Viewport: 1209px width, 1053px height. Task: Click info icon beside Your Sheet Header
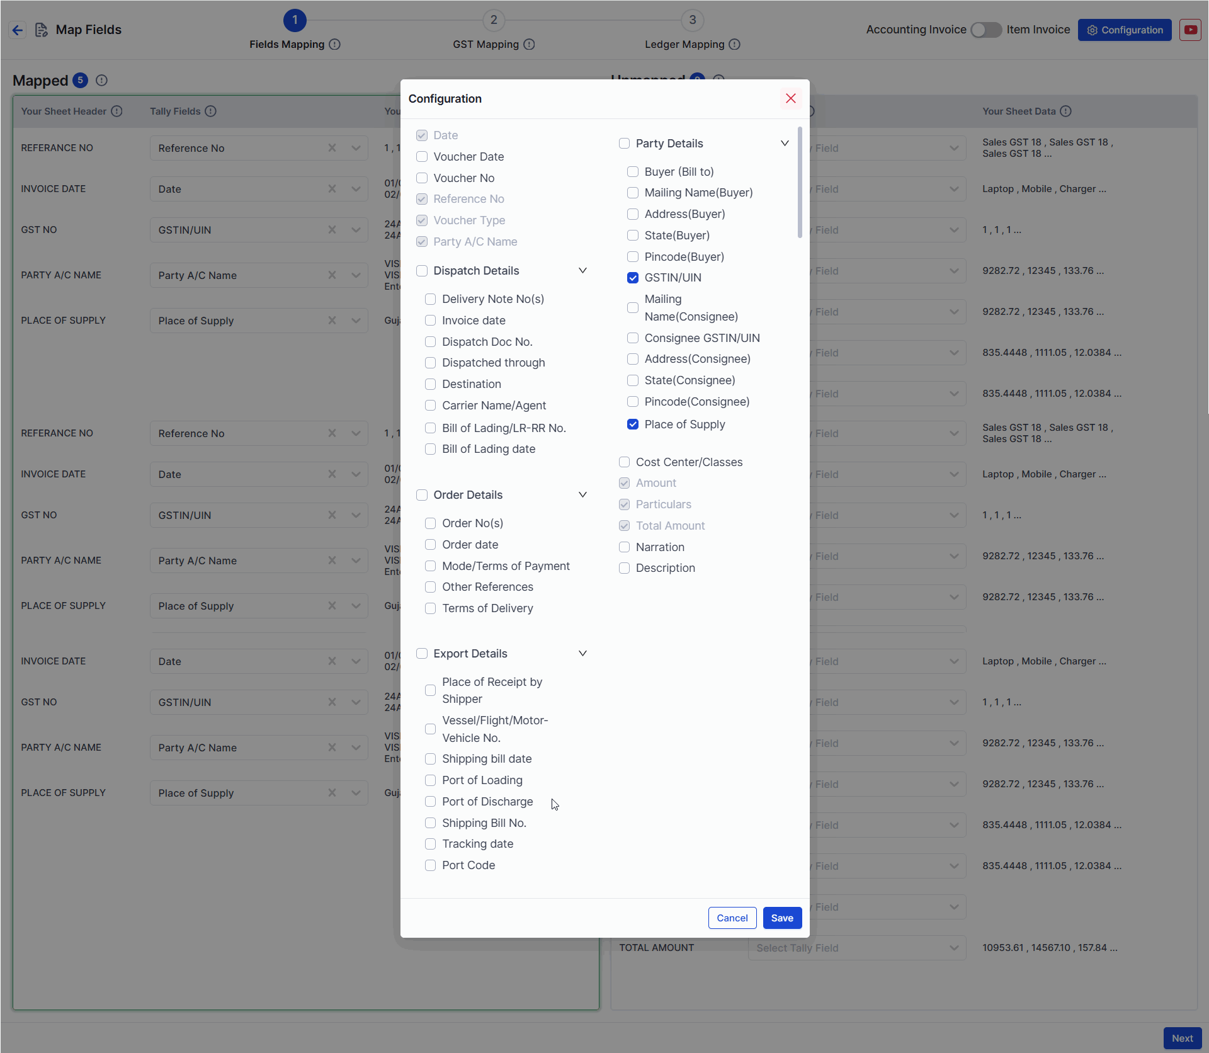coord(116,111)
